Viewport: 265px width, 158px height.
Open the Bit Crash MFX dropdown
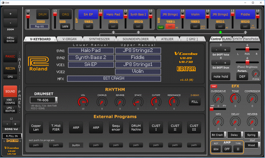click(x=218, y=135)
